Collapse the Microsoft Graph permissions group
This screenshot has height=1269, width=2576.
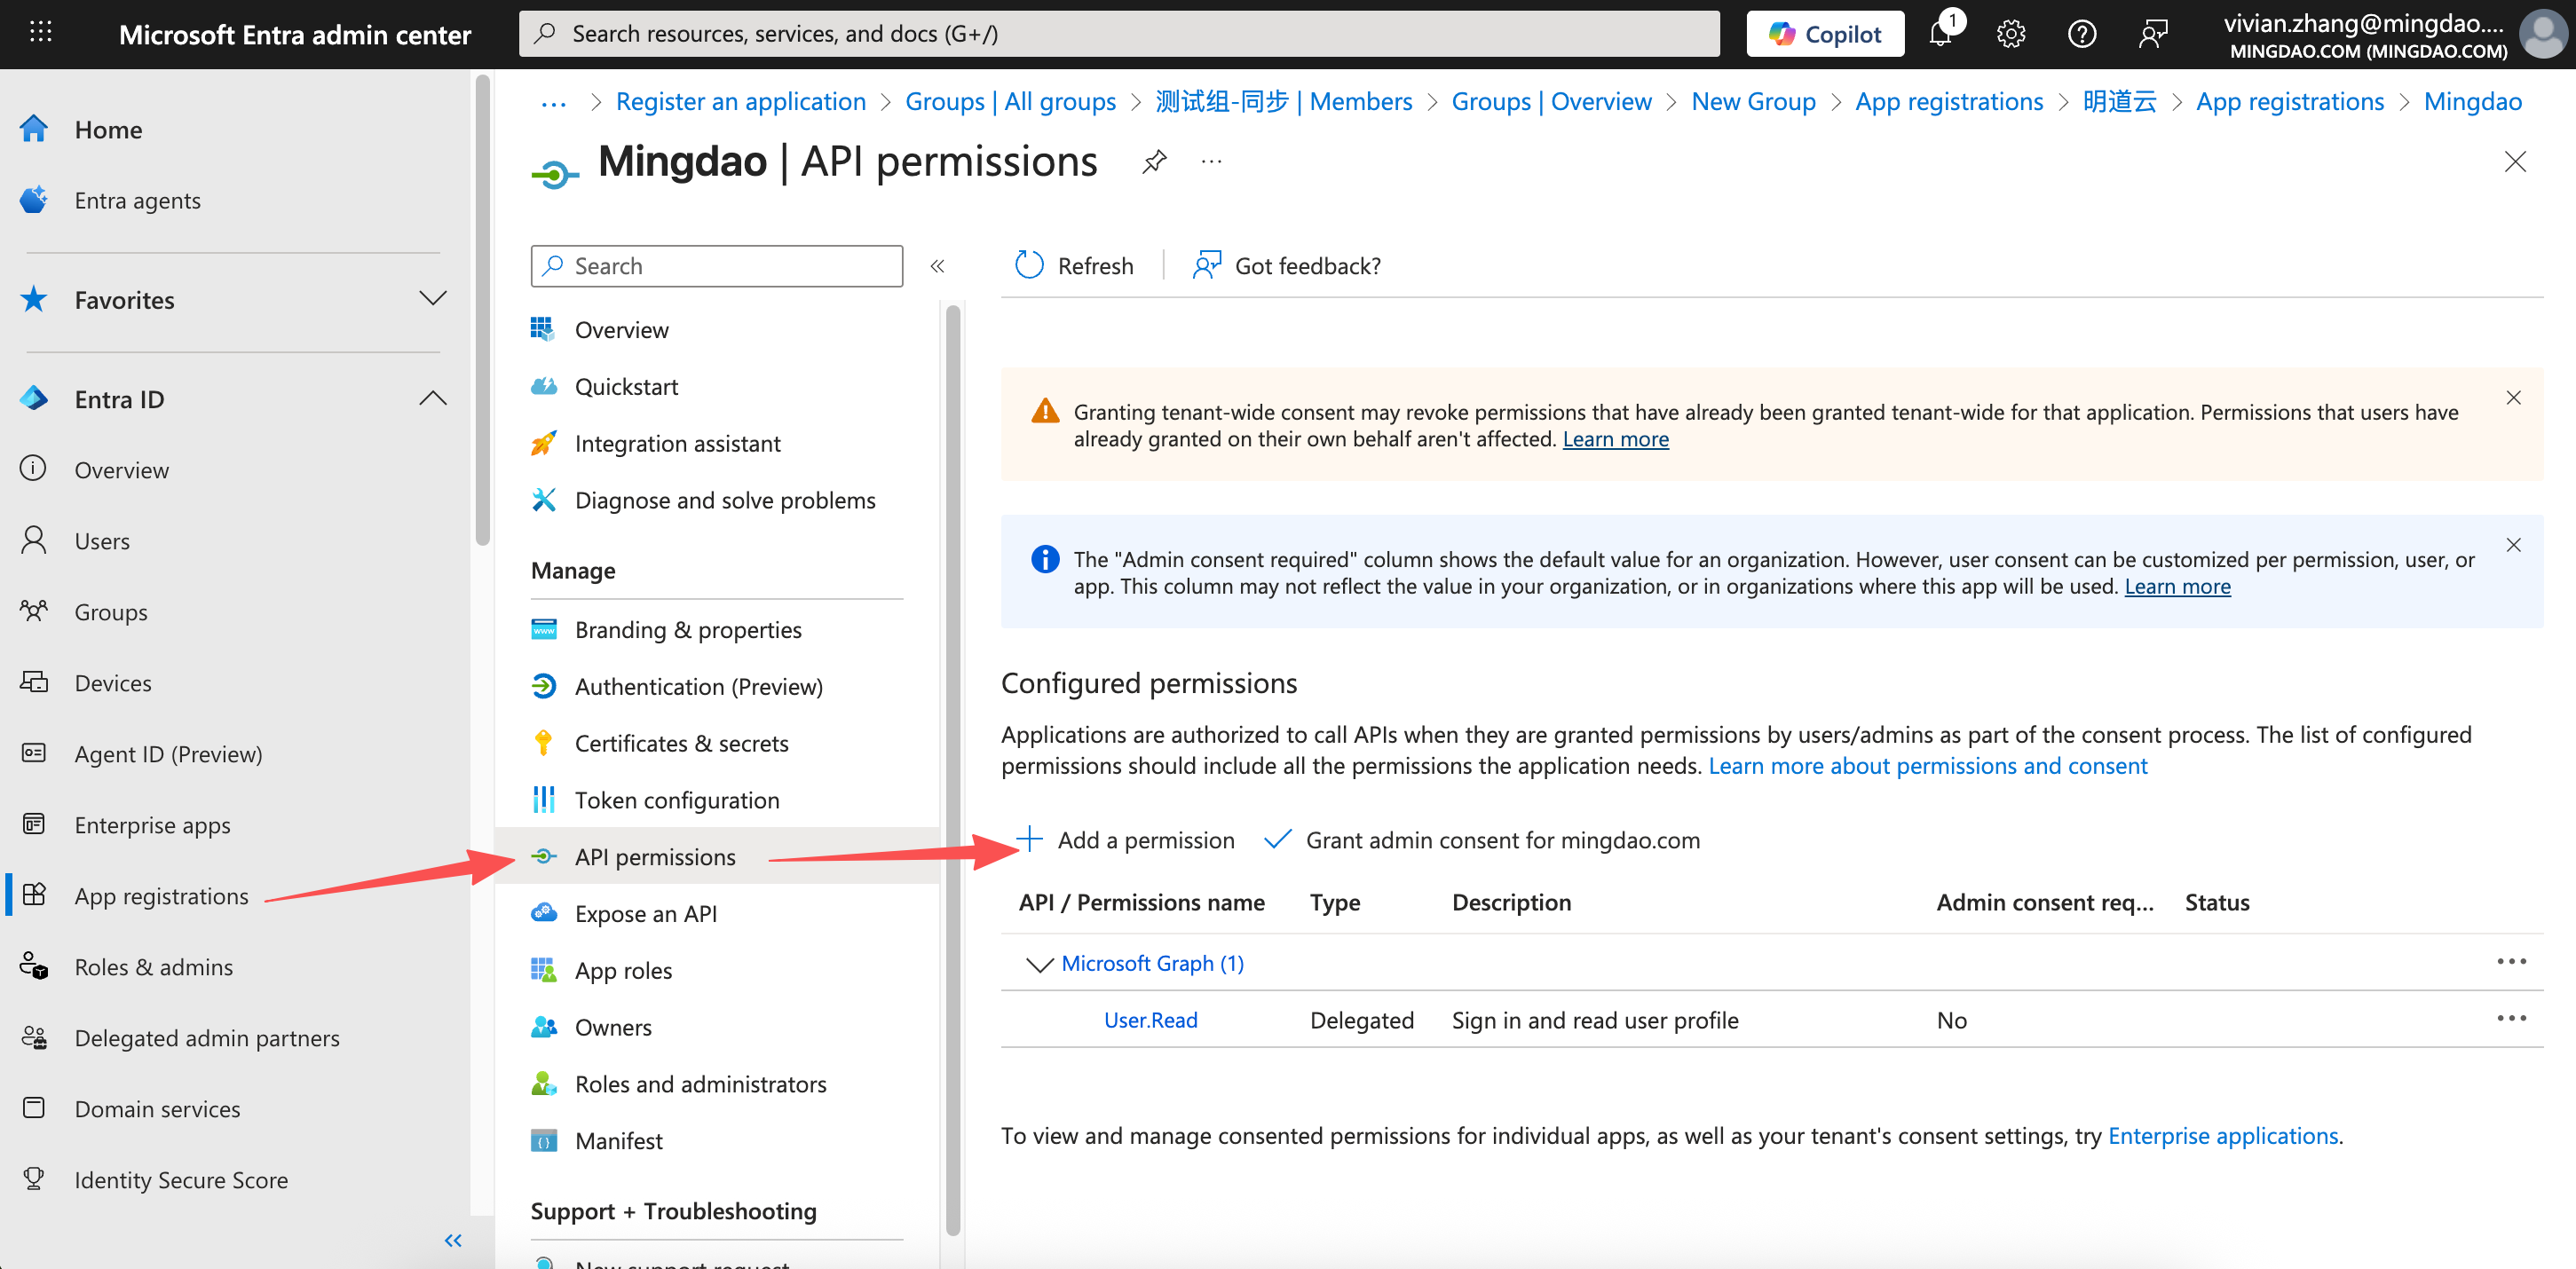(1039, 964)
